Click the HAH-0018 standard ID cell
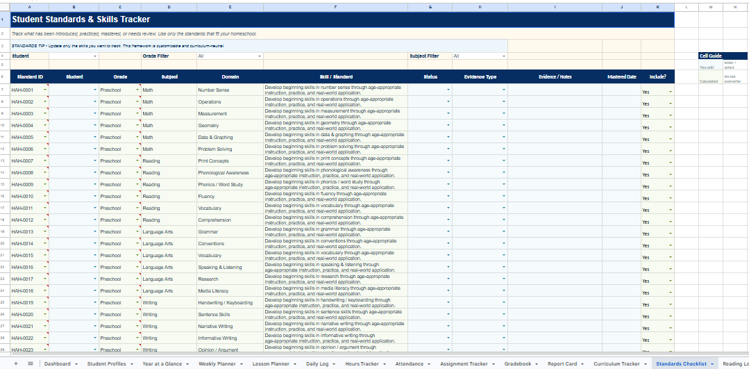This screenshot has width=749, height=369. pyautogui.click(x=30, y=290)
